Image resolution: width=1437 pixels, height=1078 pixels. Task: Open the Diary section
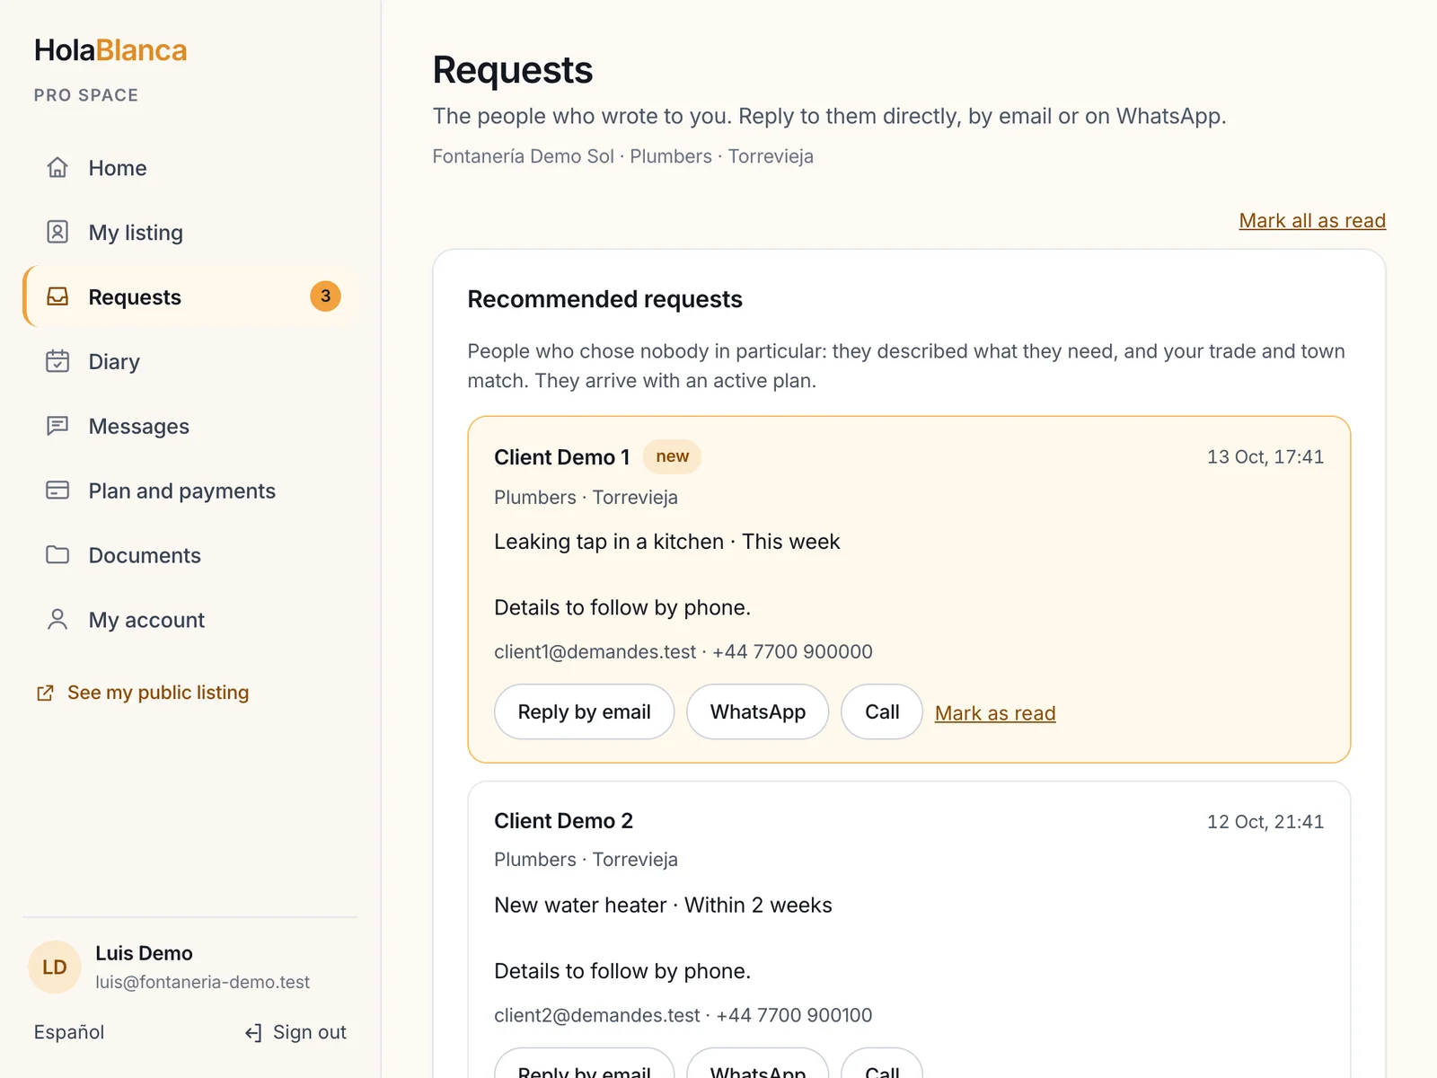190,362
